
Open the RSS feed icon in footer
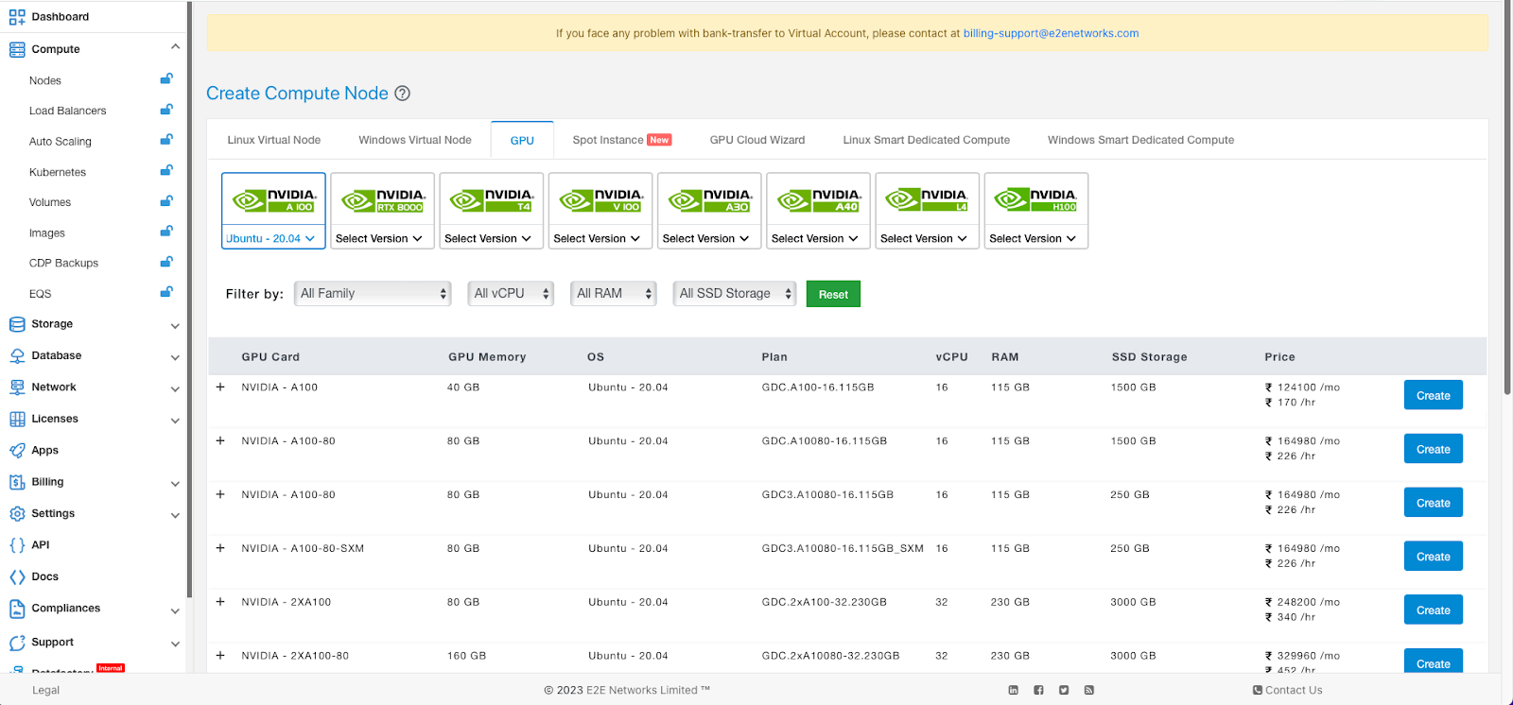tap(1089, 691)
